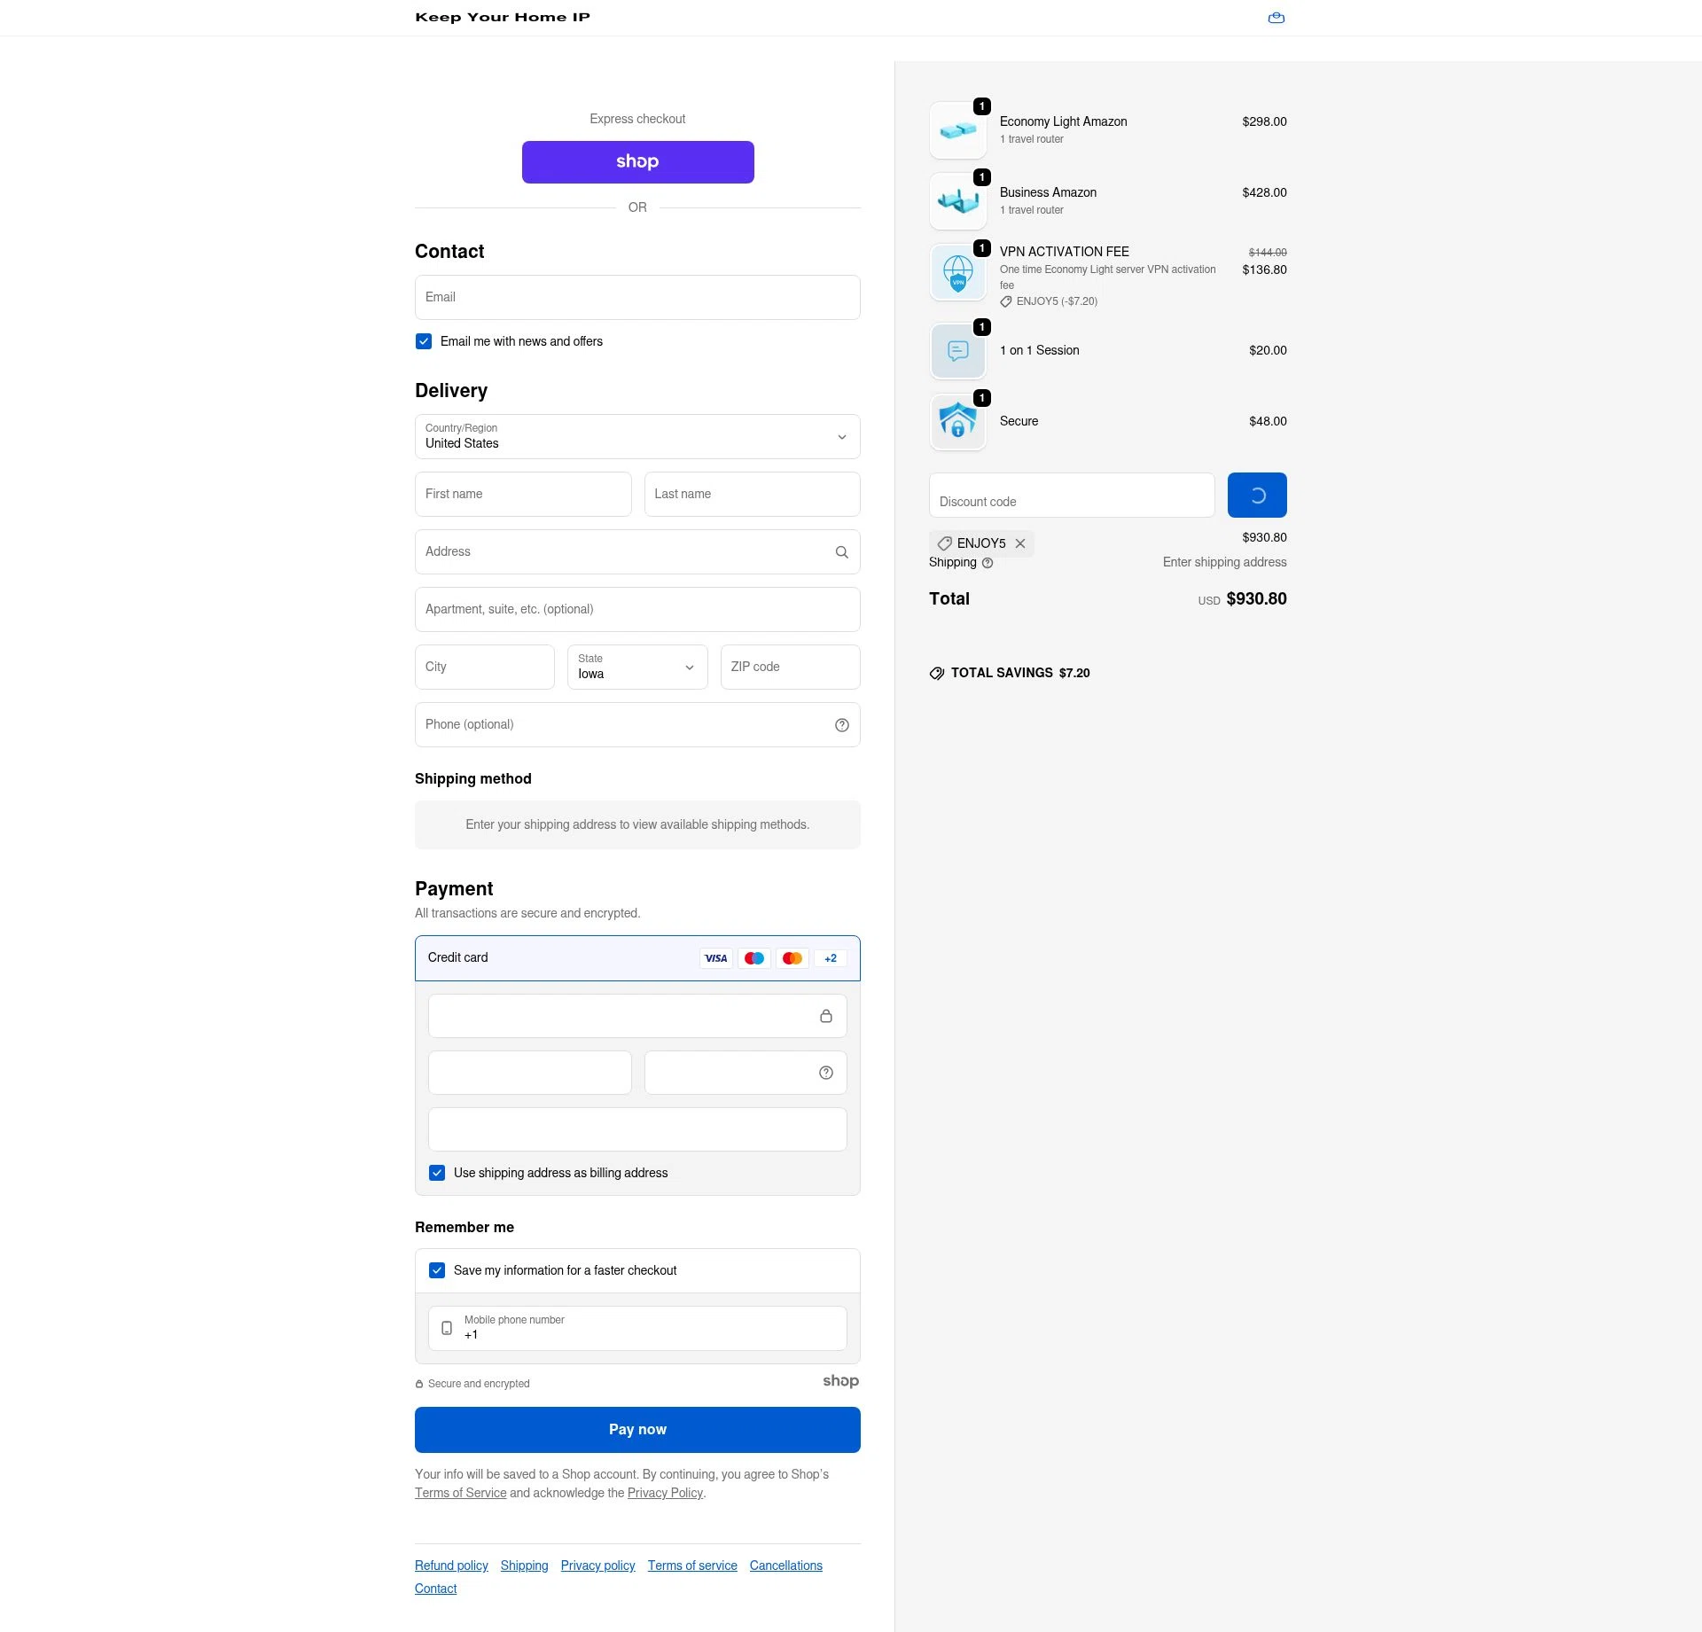Open the Country/Region dropdown
This screenshot has width=1702, height=1632.
coord(636,436)
